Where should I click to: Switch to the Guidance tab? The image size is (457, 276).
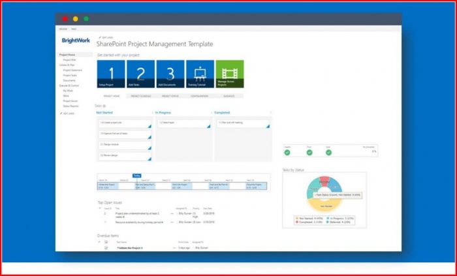[229, 96]
